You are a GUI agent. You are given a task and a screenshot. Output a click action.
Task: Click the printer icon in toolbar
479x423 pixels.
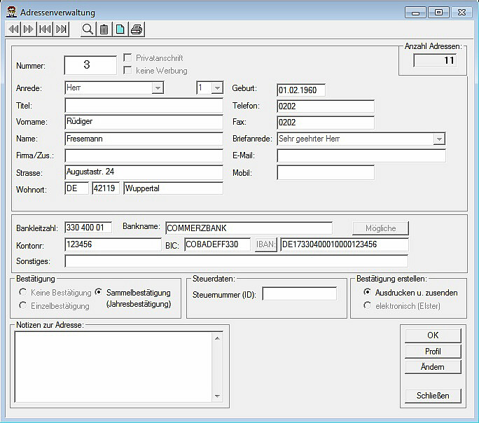click(x=137, y=29)
